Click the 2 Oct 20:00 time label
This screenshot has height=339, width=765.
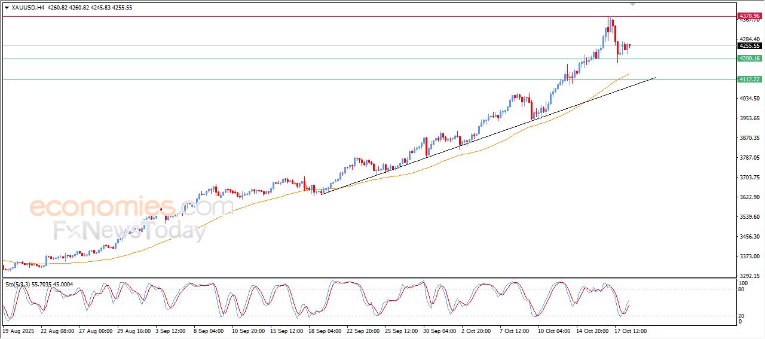476,331
